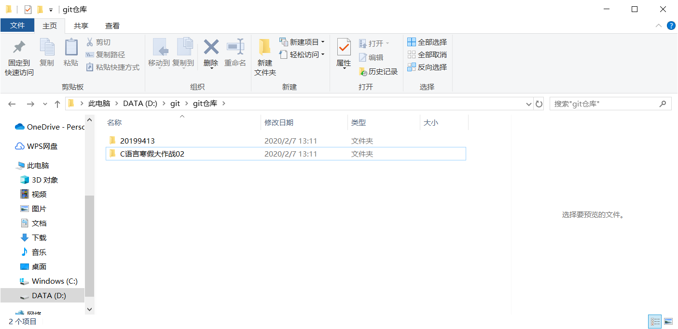Click 编辑 edit in the ribbon
Screen dimensions: 678x329
[x=371, y=57]
